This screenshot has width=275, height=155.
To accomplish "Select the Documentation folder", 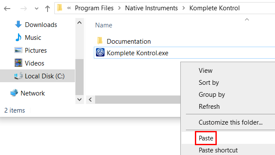I will pos(129,42).
